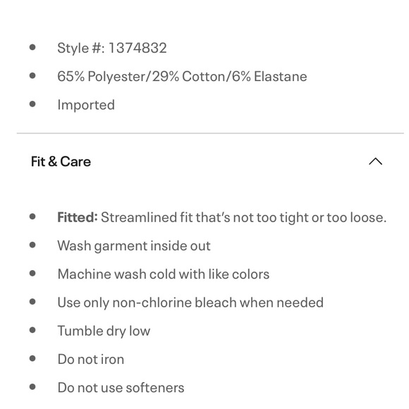
Task: Click the 65% Polyester/29% Cotton/6% Elastane line
Action: pos(182,76)
